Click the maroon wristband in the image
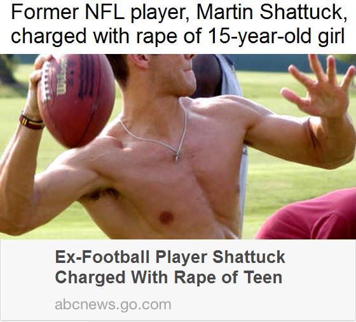The height and width of the screenshot is (322, 356). pyautogui.click(x=31, y=122)
